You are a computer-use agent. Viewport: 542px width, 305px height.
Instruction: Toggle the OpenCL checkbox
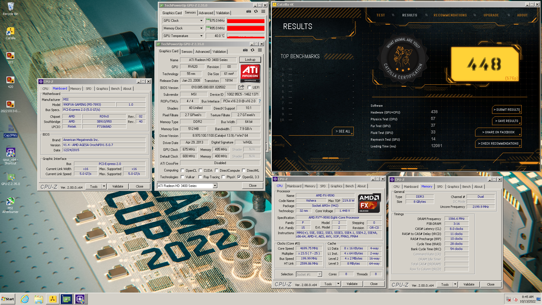182,170
